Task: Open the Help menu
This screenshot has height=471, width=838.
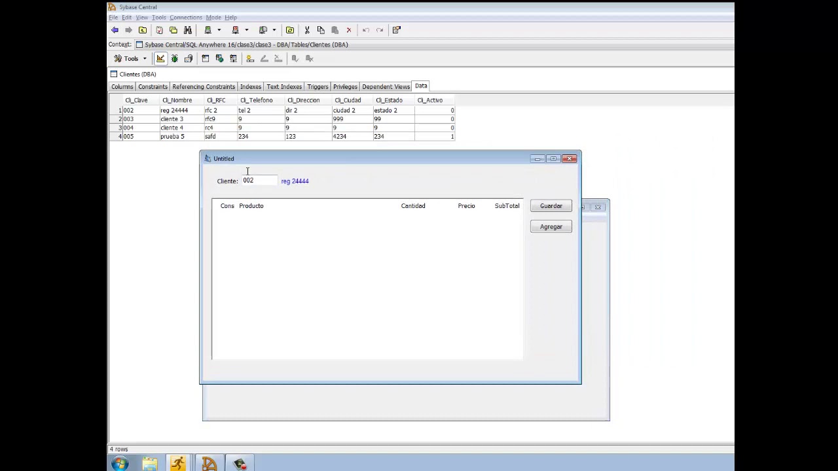Action: point(230,18)
